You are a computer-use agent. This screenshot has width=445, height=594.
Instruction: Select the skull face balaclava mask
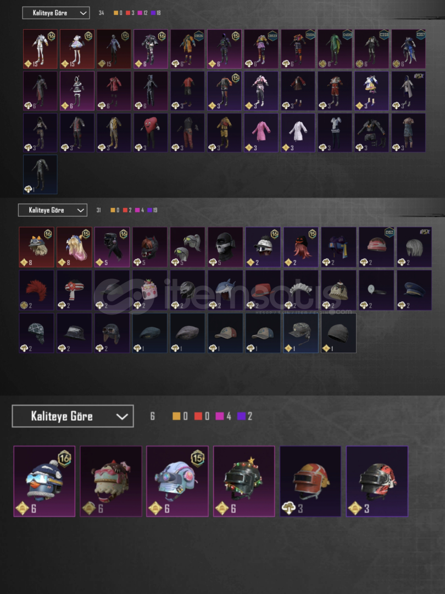225,247
